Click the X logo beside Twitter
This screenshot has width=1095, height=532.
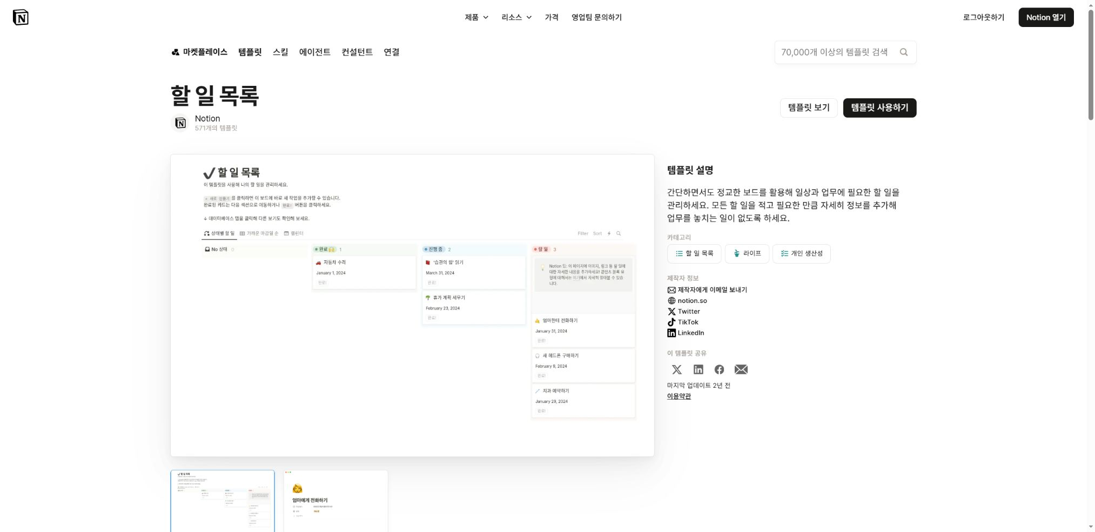click(671, 312)
